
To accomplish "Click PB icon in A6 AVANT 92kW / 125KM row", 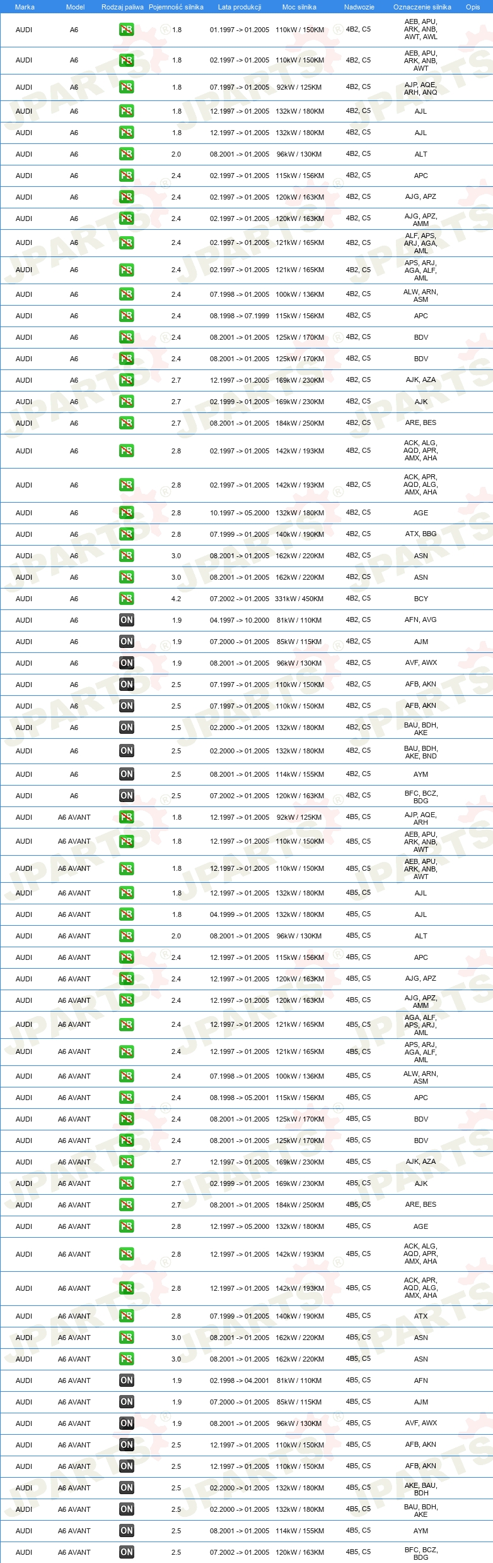I will click(x=127, y=817).
